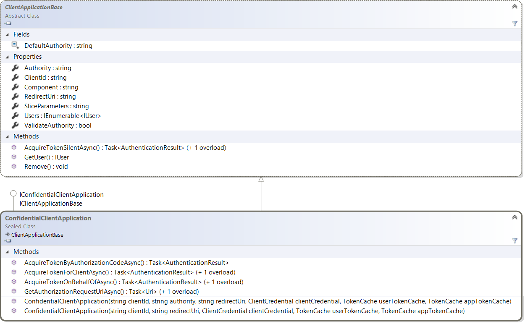Select RedirectUri : string property
Viewport: 525px width, 324px height.
pyautogui.click(x=50, y=96)
